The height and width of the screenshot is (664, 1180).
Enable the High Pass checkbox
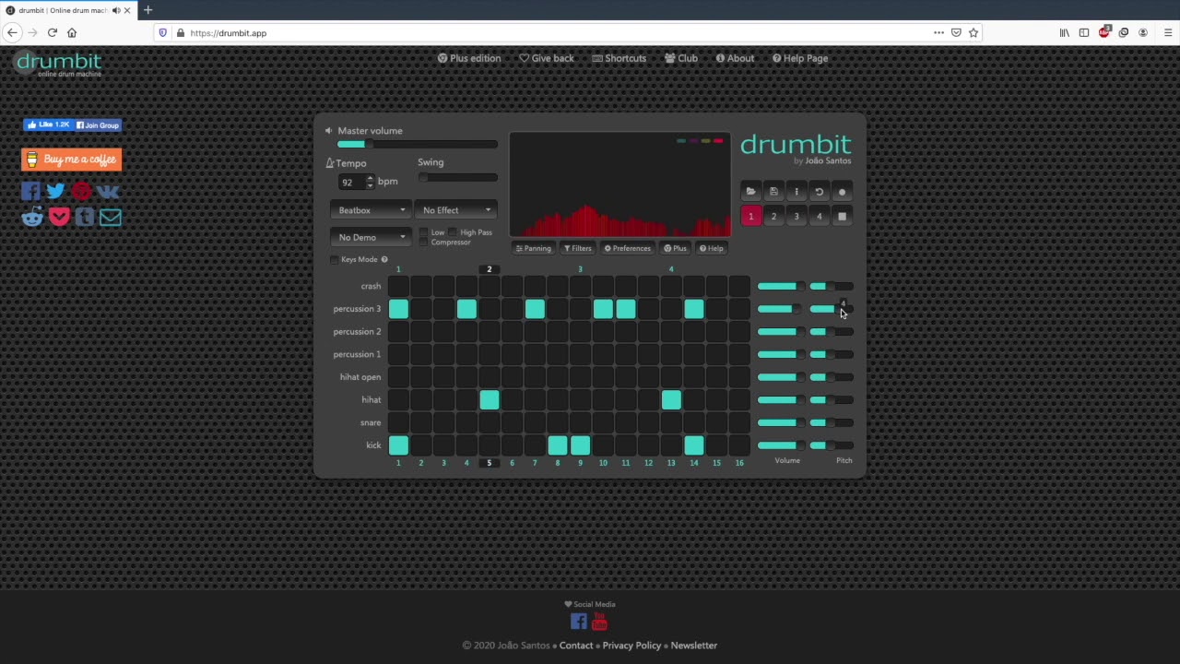(453, 232)
